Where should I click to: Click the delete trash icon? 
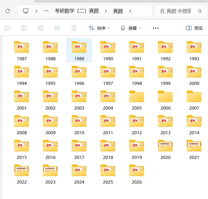point(74,28)
